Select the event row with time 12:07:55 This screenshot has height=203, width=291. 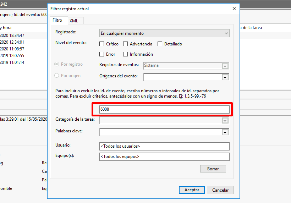tap(14, 56)
